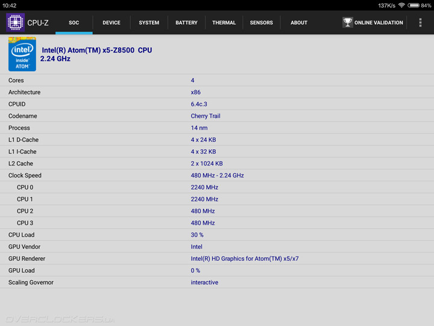Tap the battery indicator in status bar
This screenshot has width=434, height=326.
414,5
